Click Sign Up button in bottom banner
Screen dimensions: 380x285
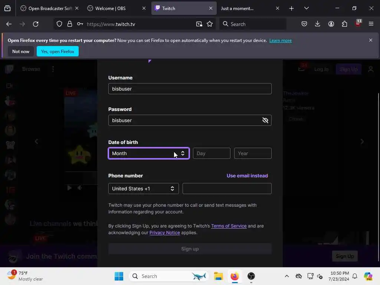(345, 256)
